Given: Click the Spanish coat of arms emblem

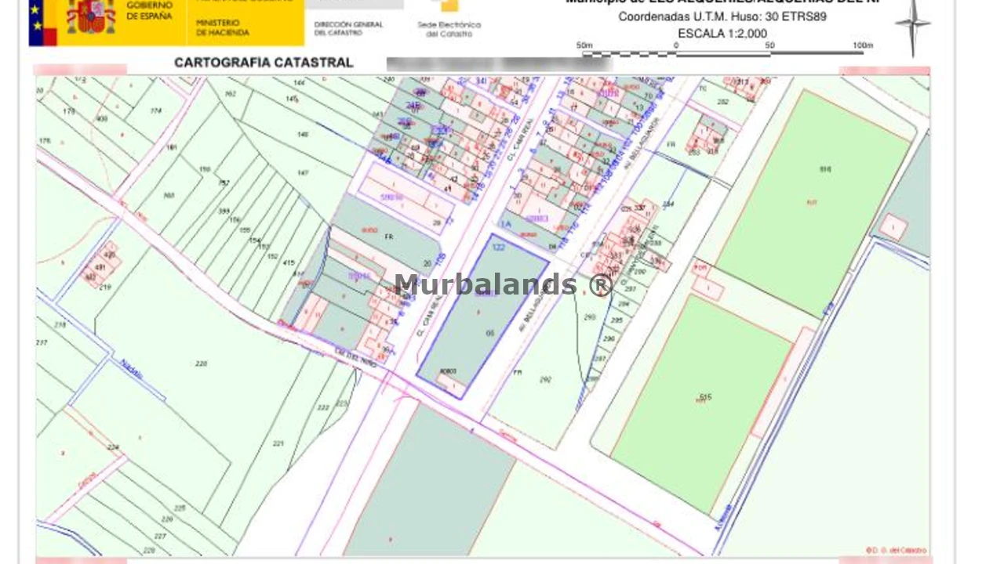Looking at the screenshot, I should (x=91, y=17).
